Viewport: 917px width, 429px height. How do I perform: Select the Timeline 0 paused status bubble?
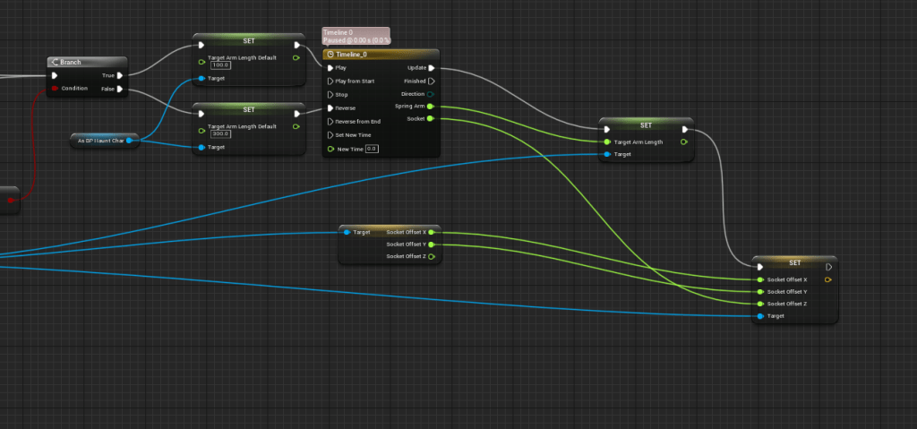pos(356,36)
